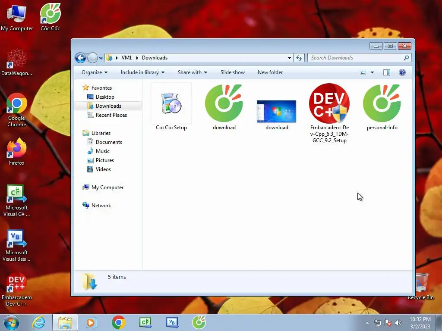Open the More view options dropdown arrow
The height and width of the screenshot is (331, 442).
click(372, 72)
